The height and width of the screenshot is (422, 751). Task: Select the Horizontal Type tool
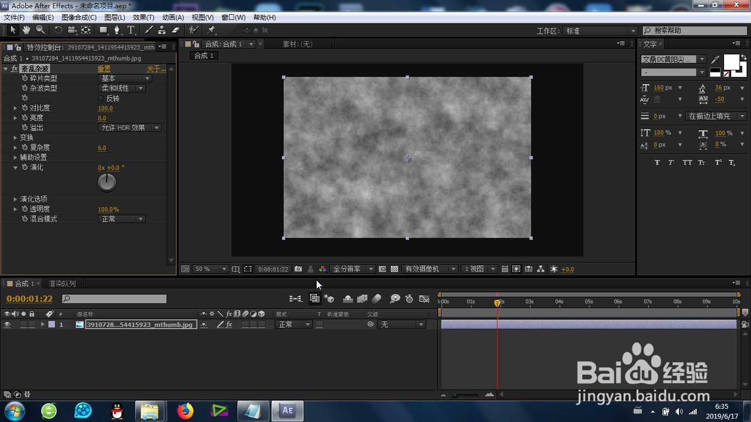[131, 30]
